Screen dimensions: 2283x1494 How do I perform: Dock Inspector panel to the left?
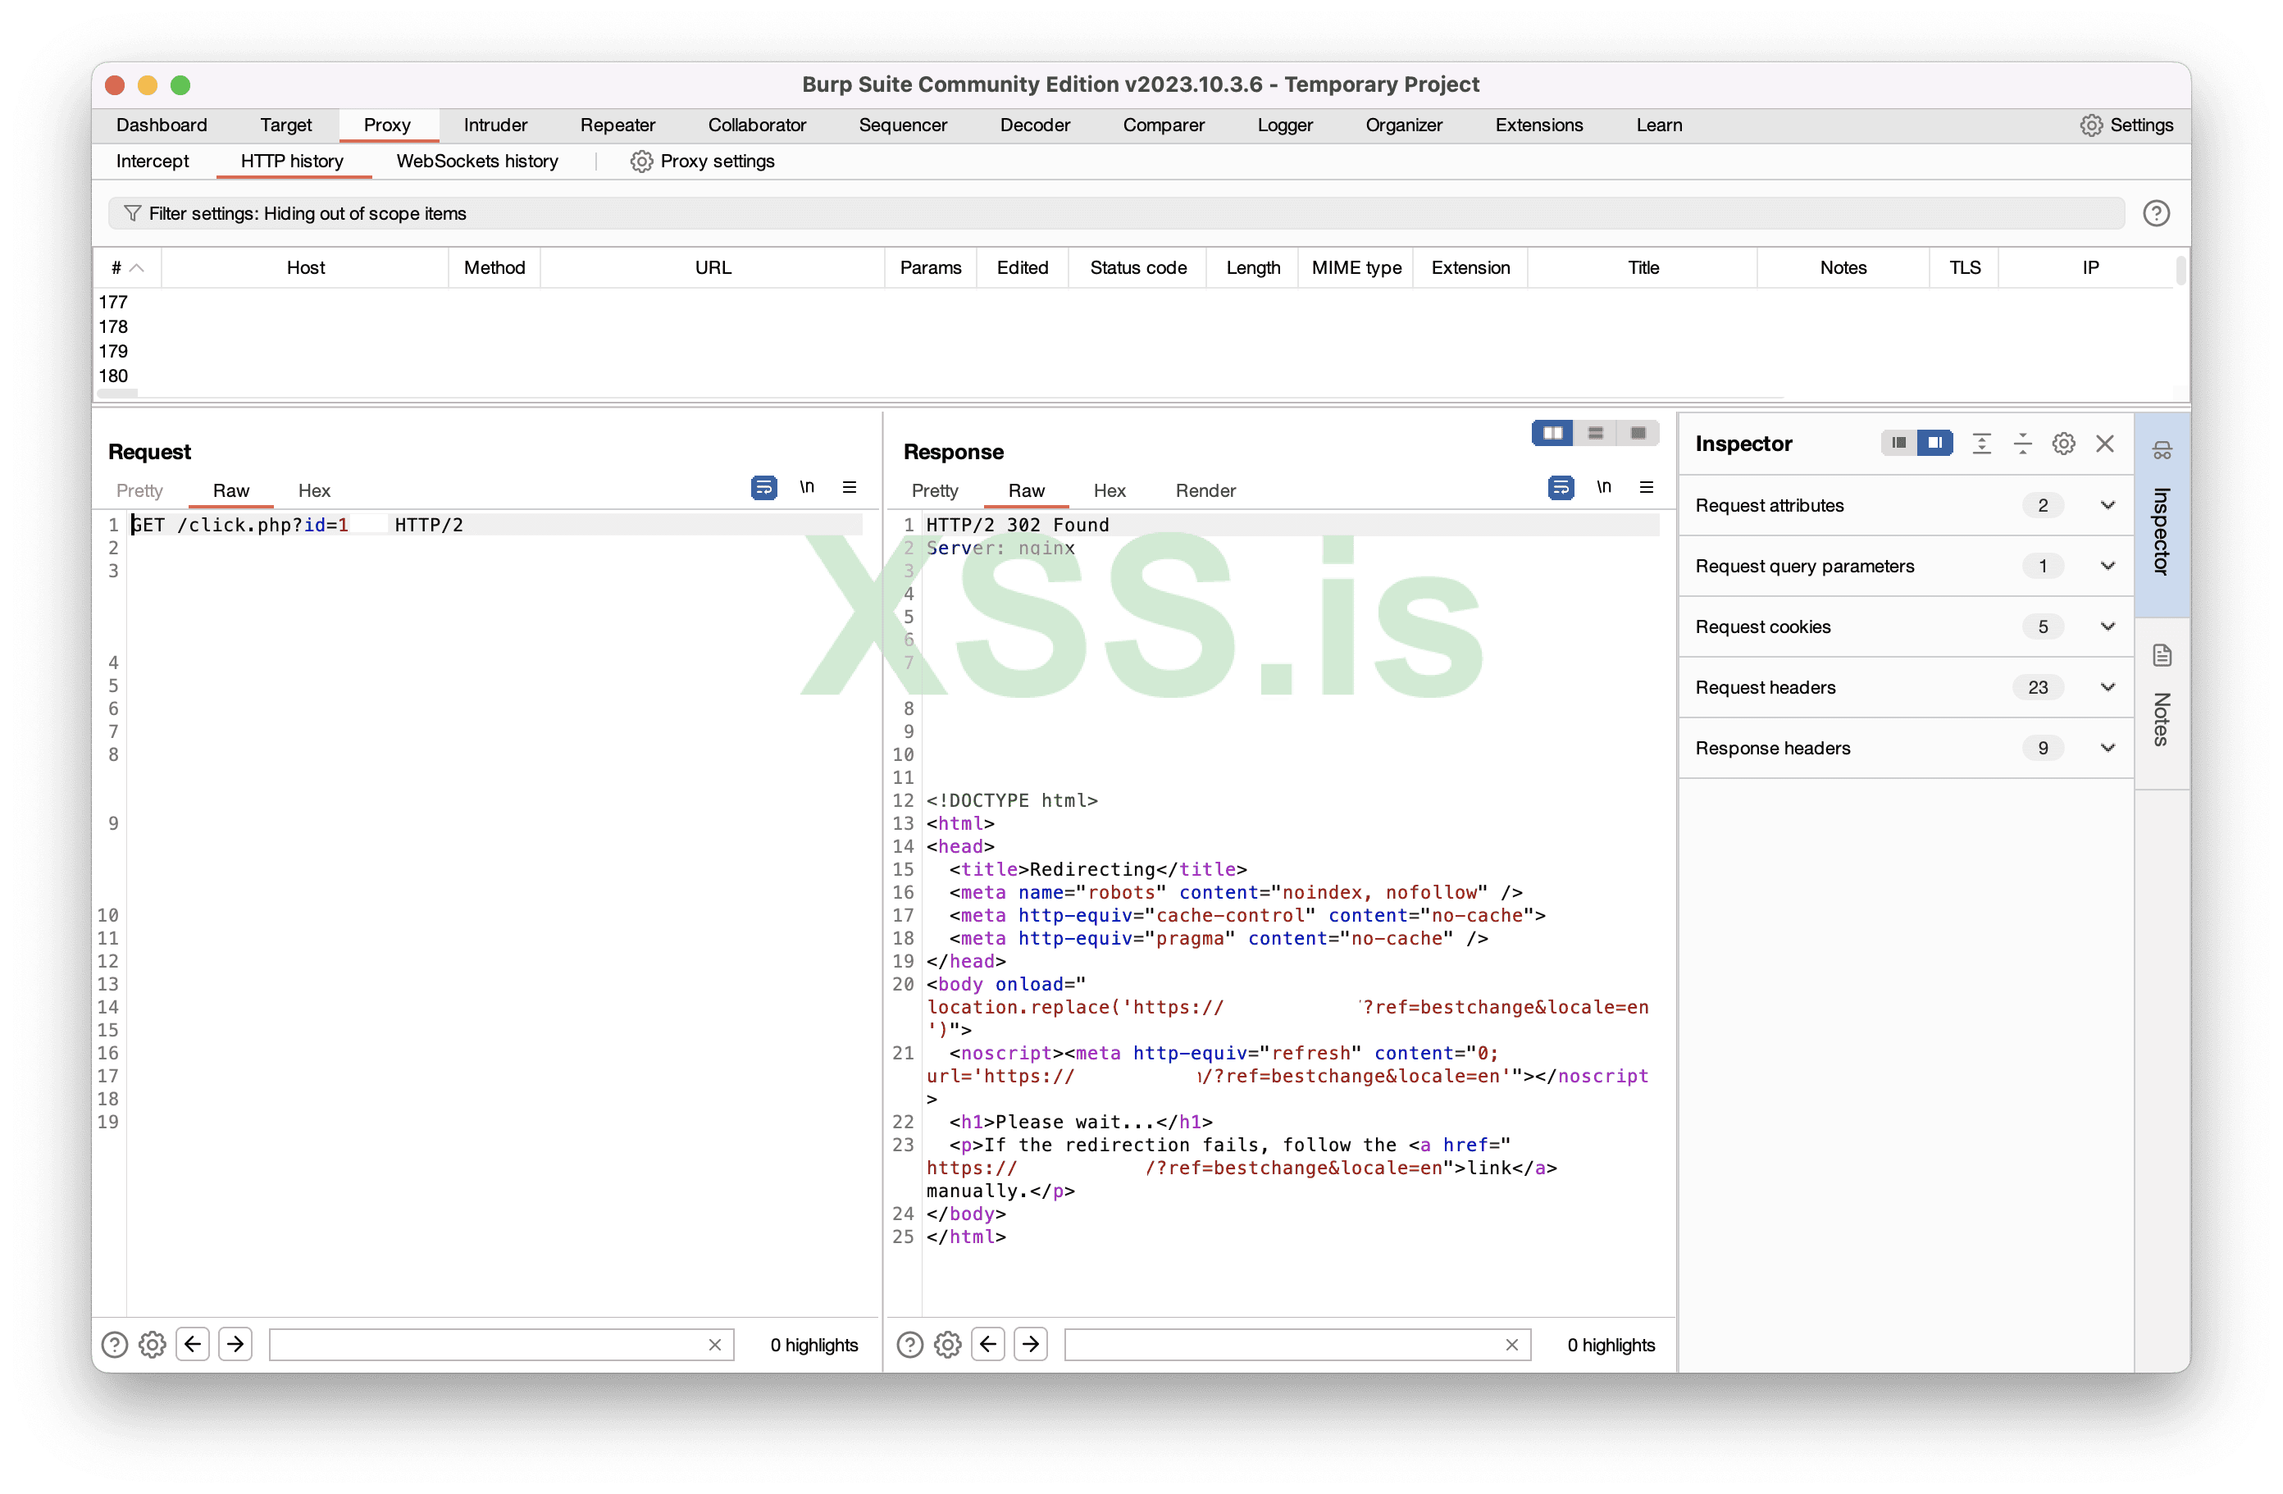tap(1898, 443)
